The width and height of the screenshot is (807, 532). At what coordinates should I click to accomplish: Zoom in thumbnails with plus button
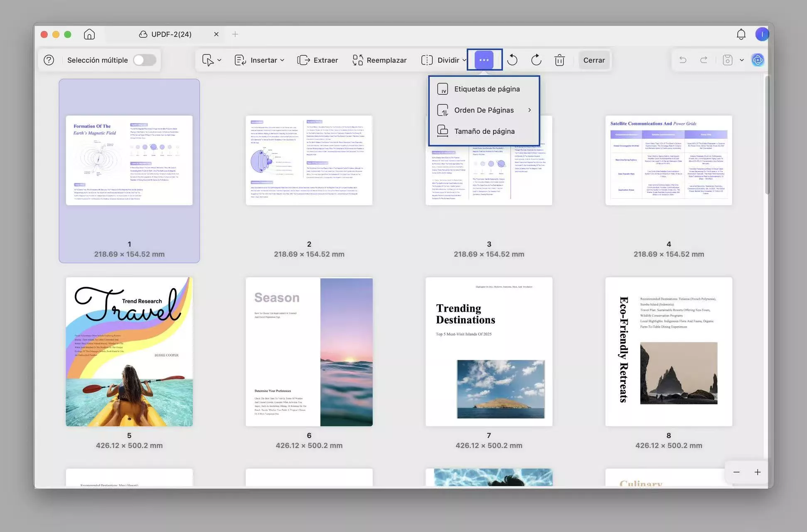tap(758, 472)
